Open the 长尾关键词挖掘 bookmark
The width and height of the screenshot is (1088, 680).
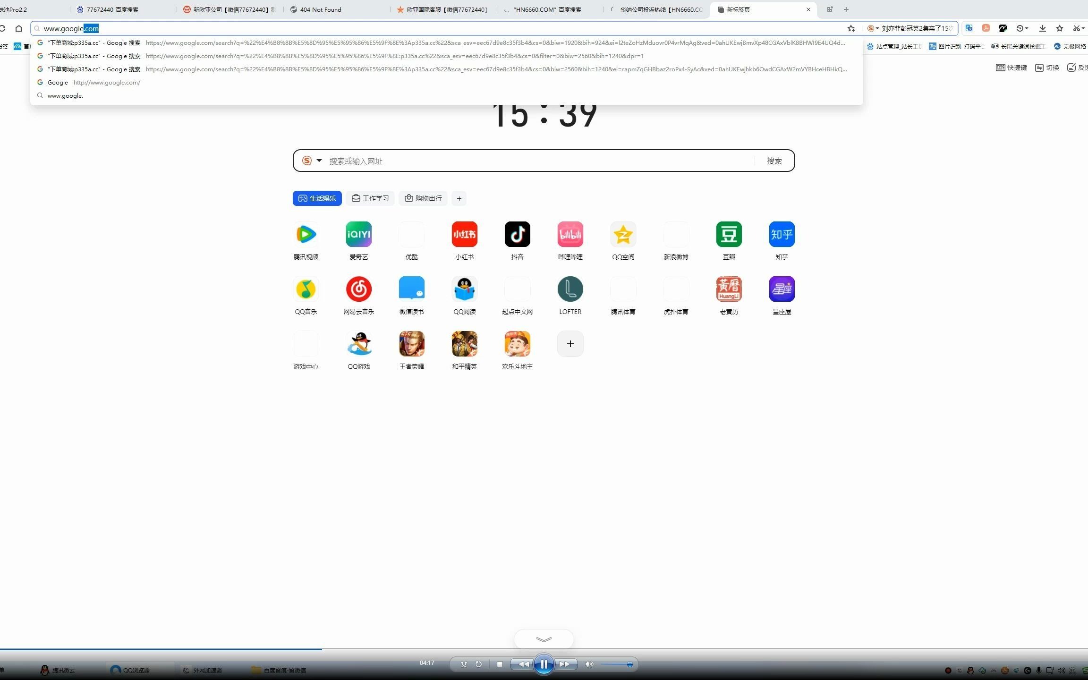point(1019,46)
